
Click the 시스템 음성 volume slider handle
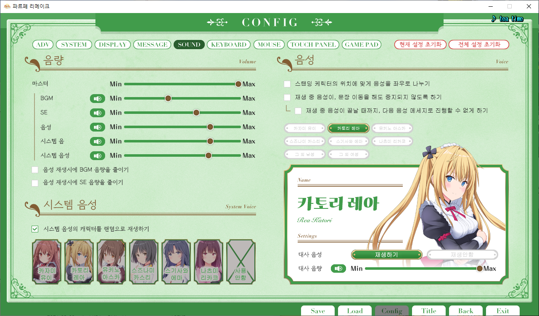208,155
